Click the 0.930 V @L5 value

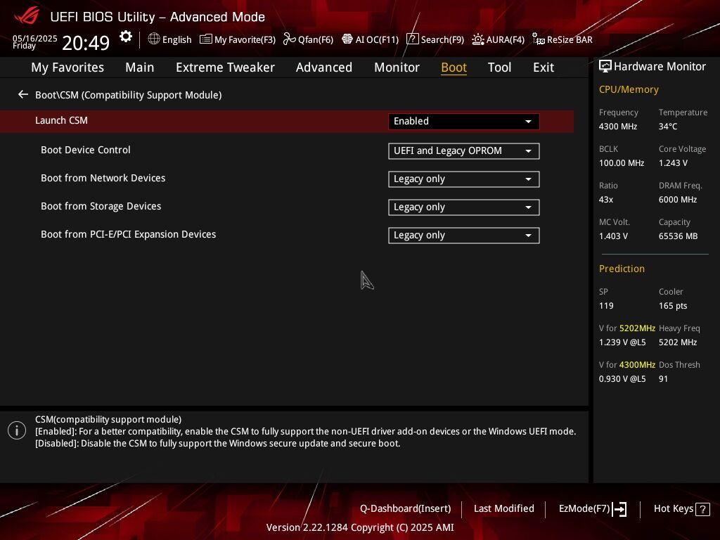pos(622,379)
